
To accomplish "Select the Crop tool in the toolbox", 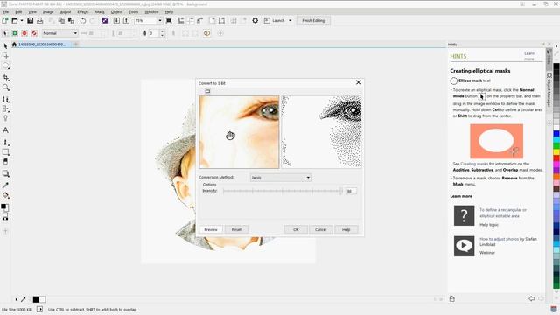I will pyautogui.click(x=5, y=78).
